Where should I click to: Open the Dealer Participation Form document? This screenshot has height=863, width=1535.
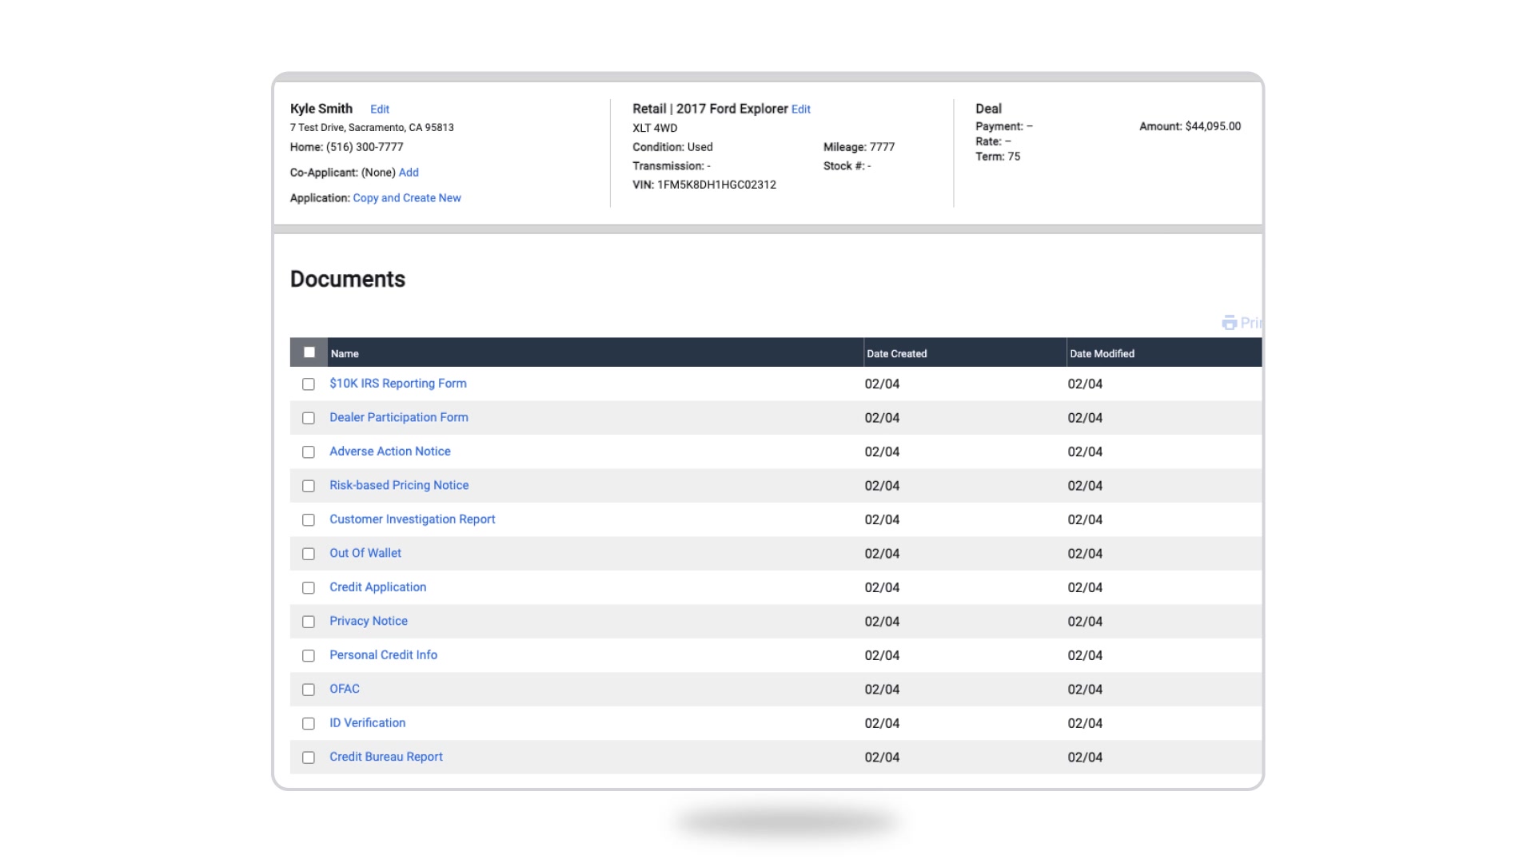[398, 417]
